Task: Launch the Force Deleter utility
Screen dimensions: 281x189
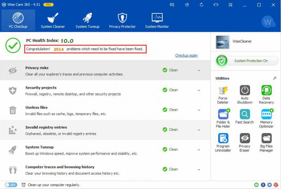Action: [x=223, y=95]
